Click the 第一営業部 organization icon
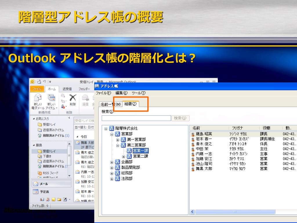The image size is (297, 223). point(123,140)
